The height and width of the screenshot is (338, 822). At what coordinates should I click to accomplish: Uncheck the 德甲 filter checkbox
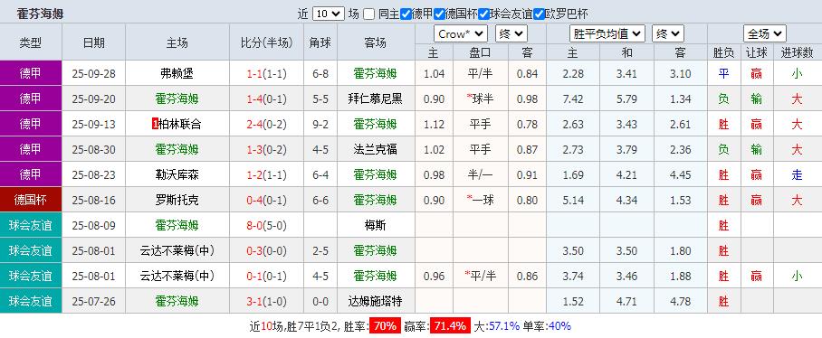[406, 14]
